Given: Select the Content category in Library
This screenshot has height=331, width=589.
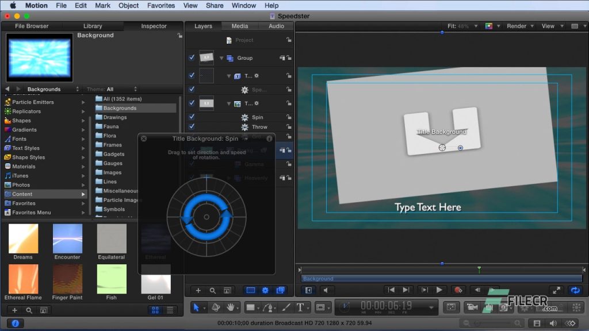Looking at the screenshot, I should pos(22,194).
